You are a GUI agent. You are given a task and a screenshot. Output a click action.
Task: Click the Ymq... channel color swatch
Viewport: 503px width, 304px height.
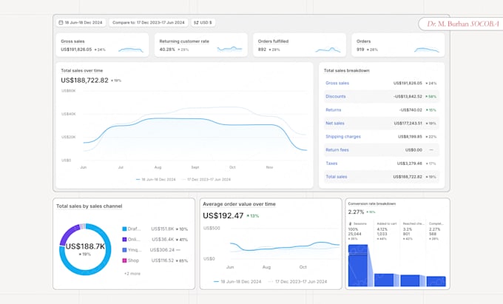pyautogui.click(x=124, y=250)
